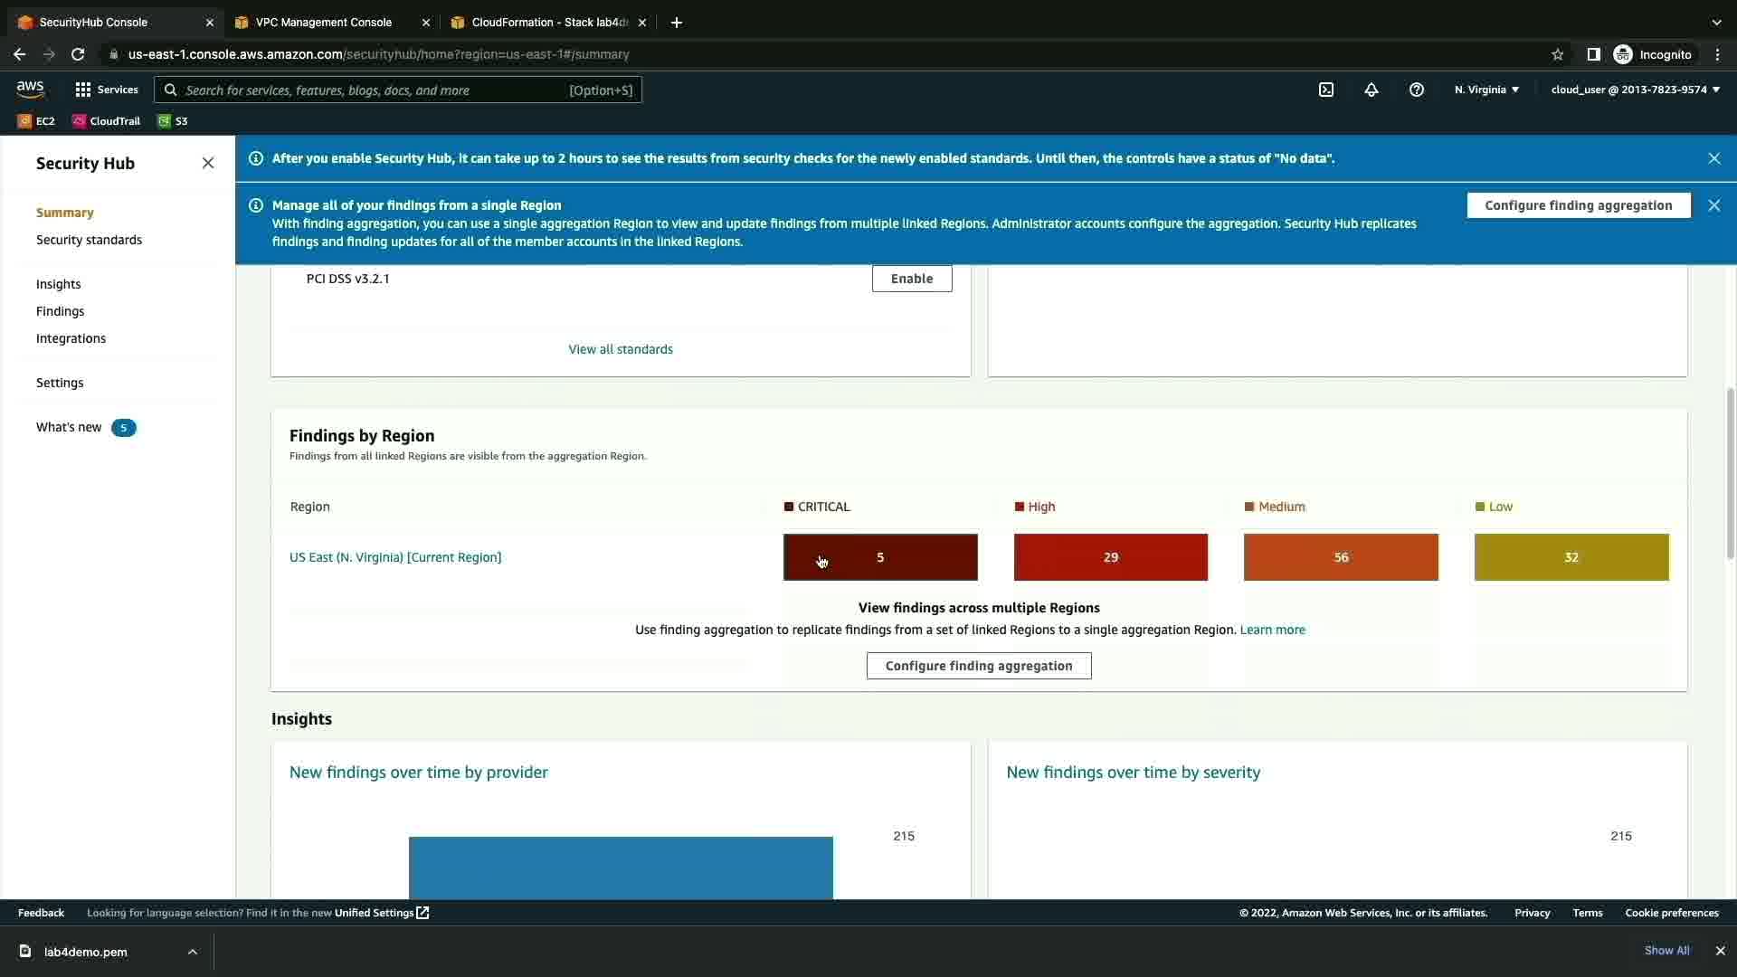
Task: Open AWS CloudShell icon in top bar
Action: click(1326, 90)
